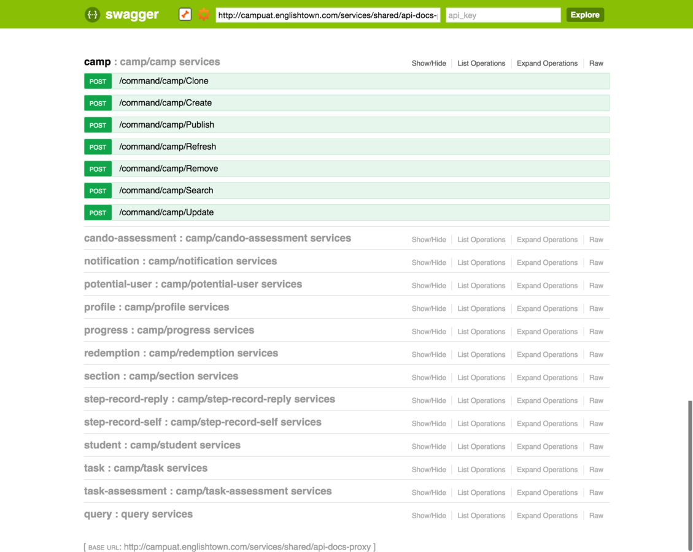Focus the api_key input field

click(x=503, y=15)
